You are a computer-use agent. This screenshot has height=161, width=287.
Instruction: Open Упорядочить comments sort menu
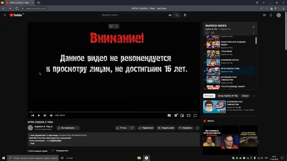60,151
